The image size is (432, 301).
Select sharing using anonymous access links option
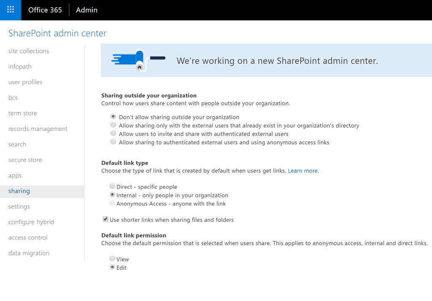coord(113,142)
